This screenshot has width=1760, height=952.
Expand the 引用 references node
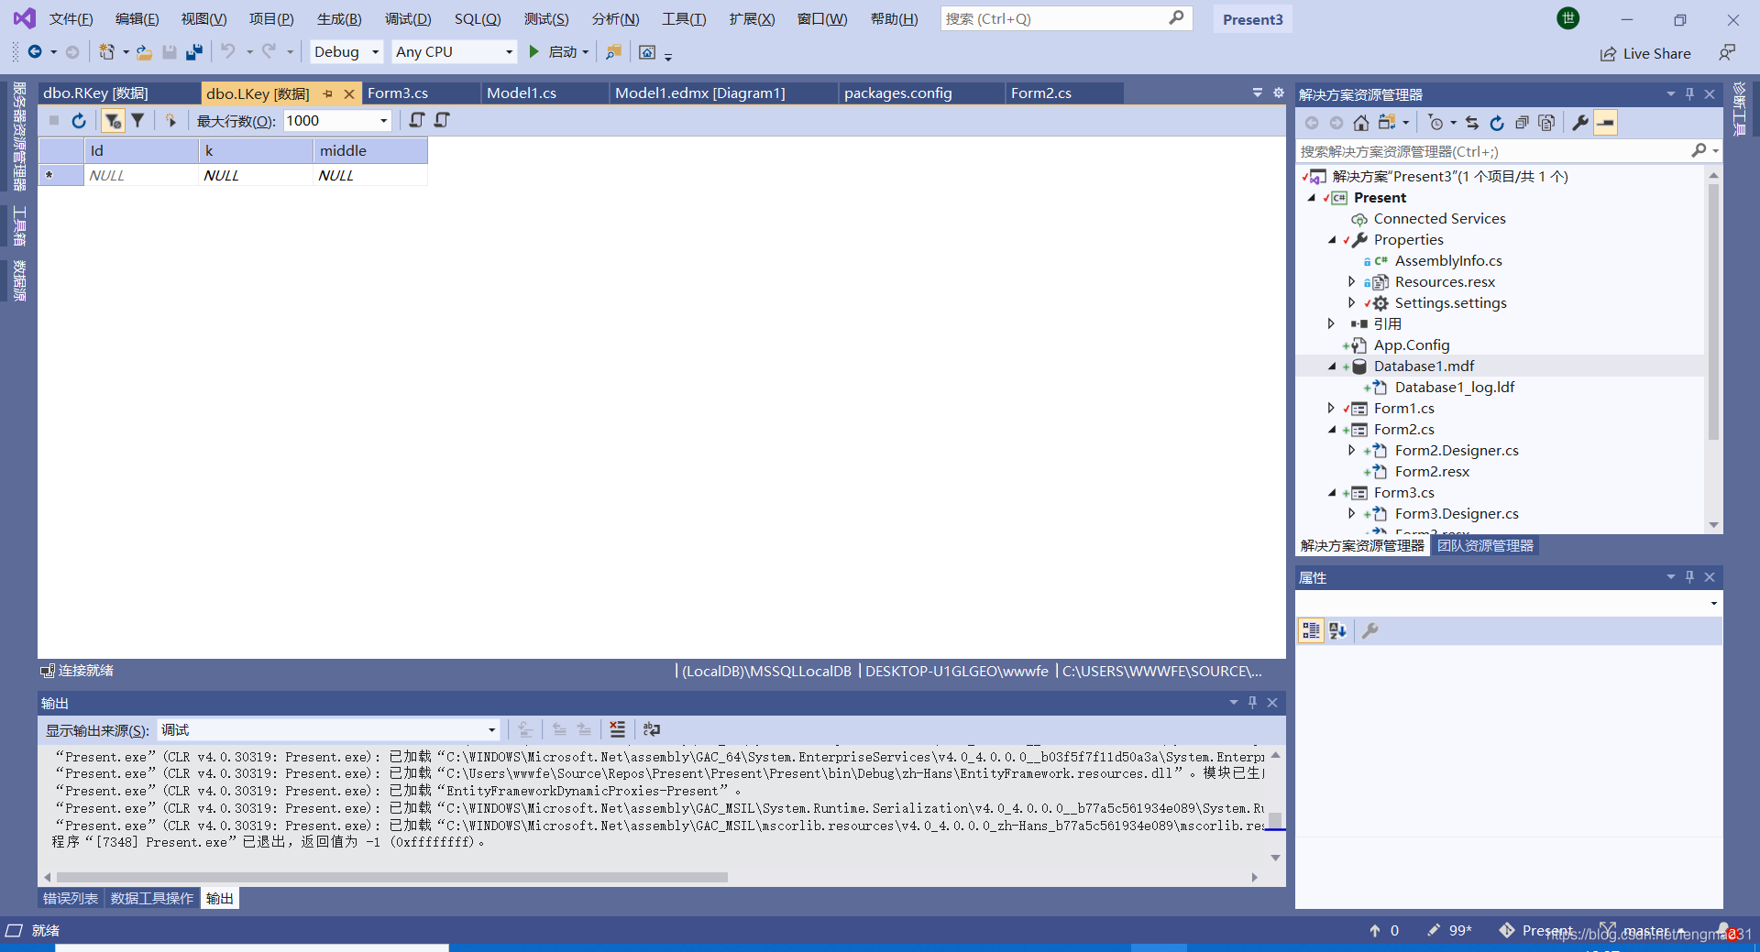pyautogui.click(x=1331, y=323)
